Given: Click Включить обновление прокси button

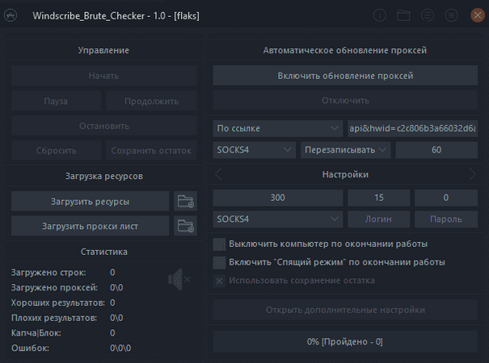Looking at the screenshot, I should point(345,75).
